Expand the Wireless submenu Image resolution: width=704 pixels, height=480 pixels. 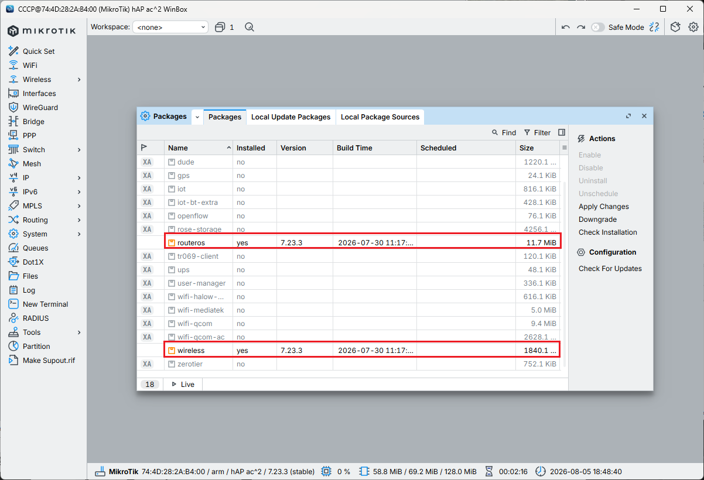(79, 79)
